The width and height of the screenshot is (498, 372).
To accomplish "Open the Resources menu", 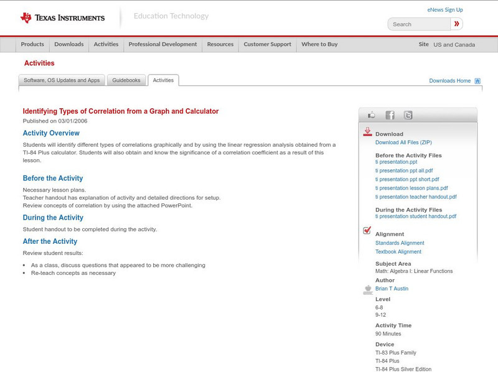I will point(220,44).
